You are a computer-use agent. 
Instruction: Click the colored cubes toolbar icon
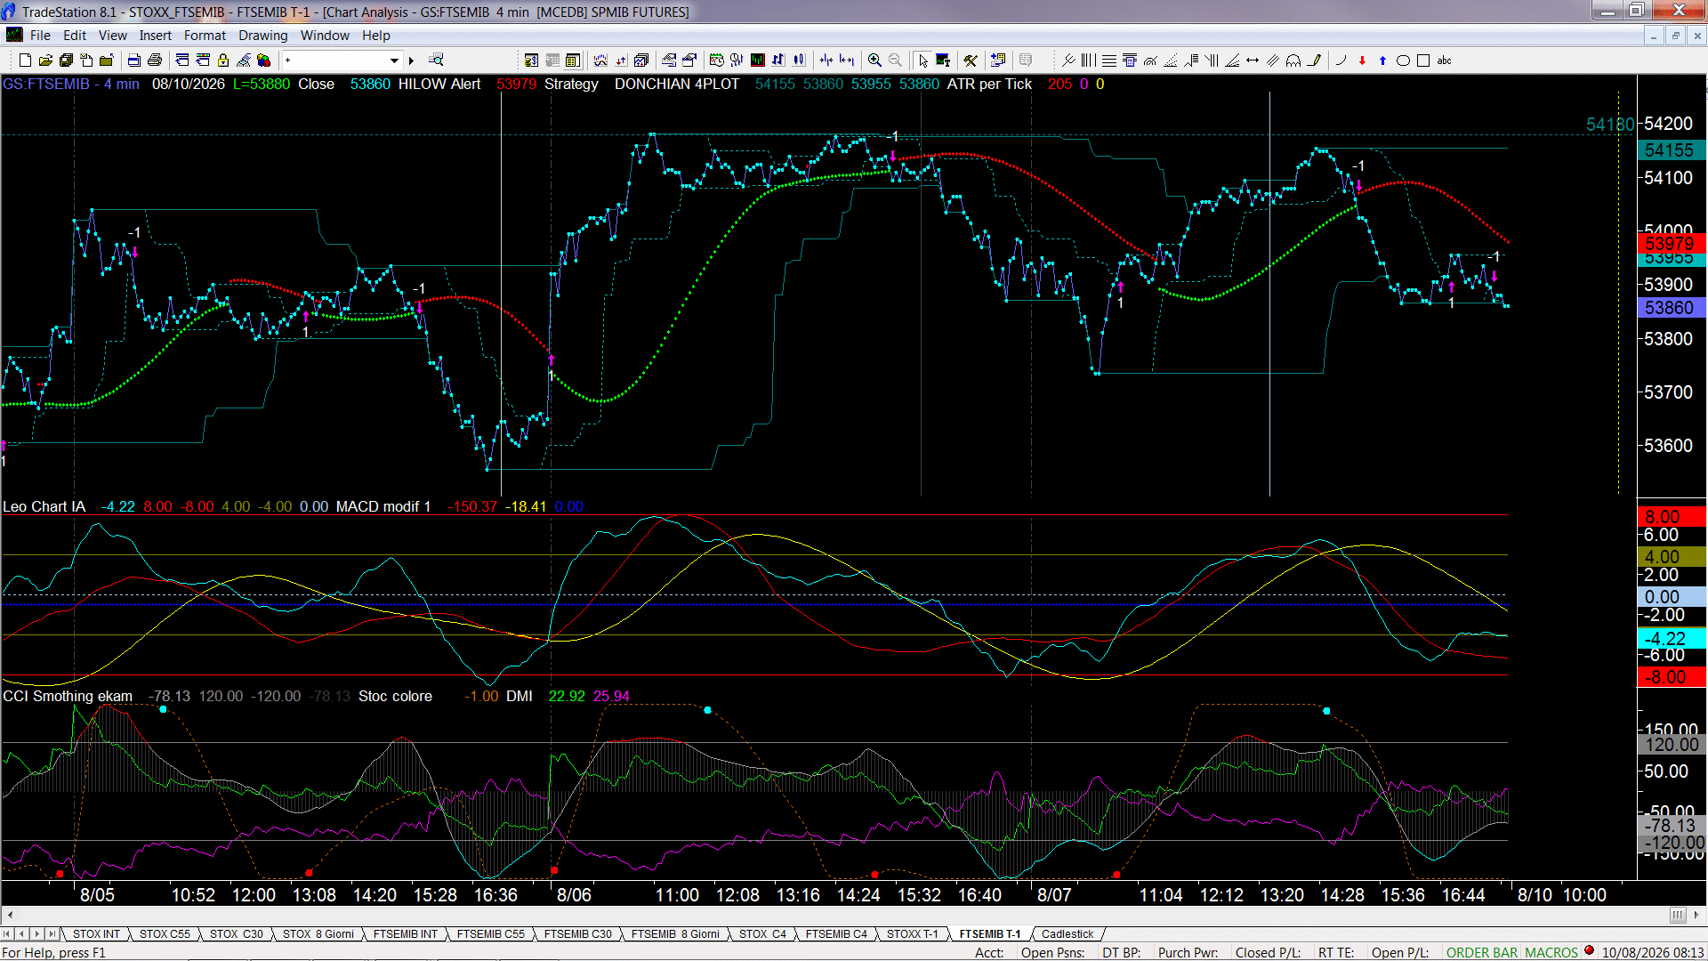263,61
